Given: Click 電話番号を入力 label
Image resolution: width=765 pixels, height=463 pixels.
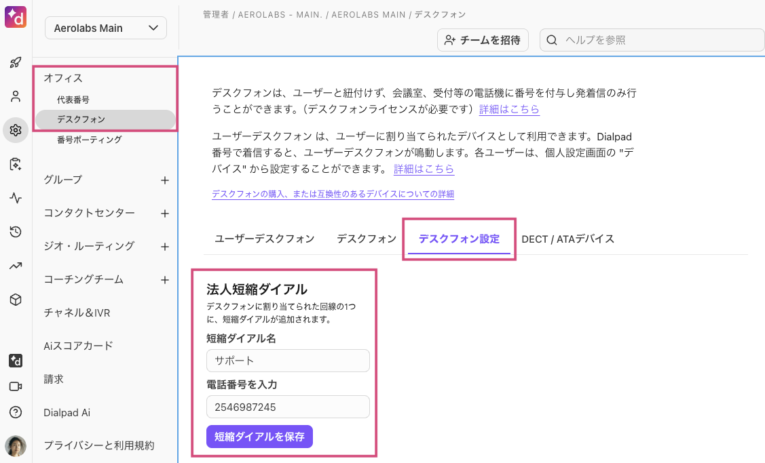Looking at the screenshot, I should tap(242, 384).
